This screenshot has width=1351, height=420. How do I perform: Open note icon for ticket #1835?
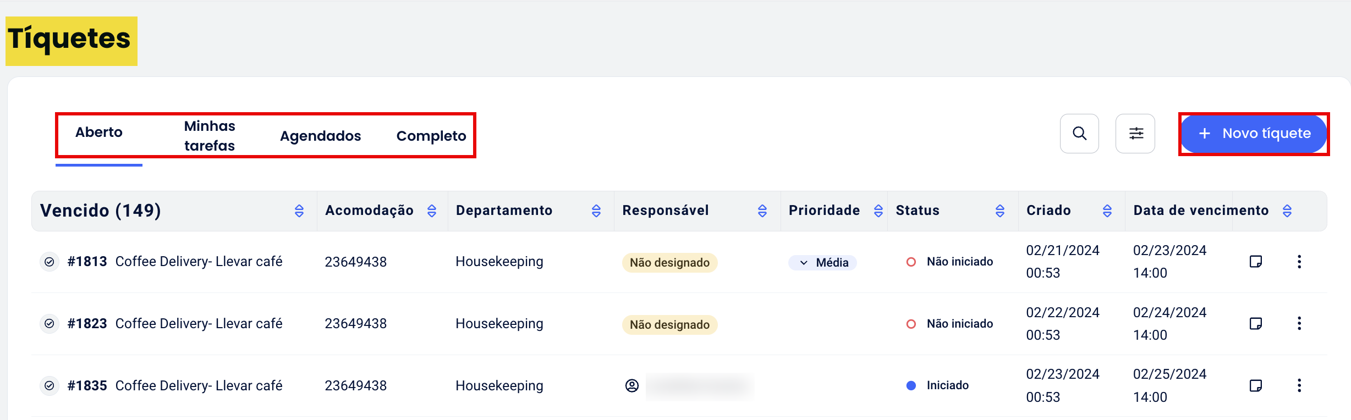click(1256, 386)
